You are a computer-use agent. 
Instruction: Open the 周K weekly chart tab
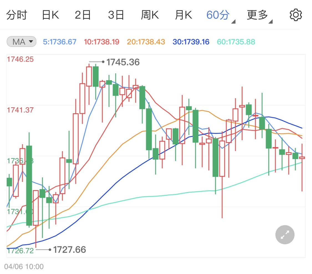click(x=150, y=15)
